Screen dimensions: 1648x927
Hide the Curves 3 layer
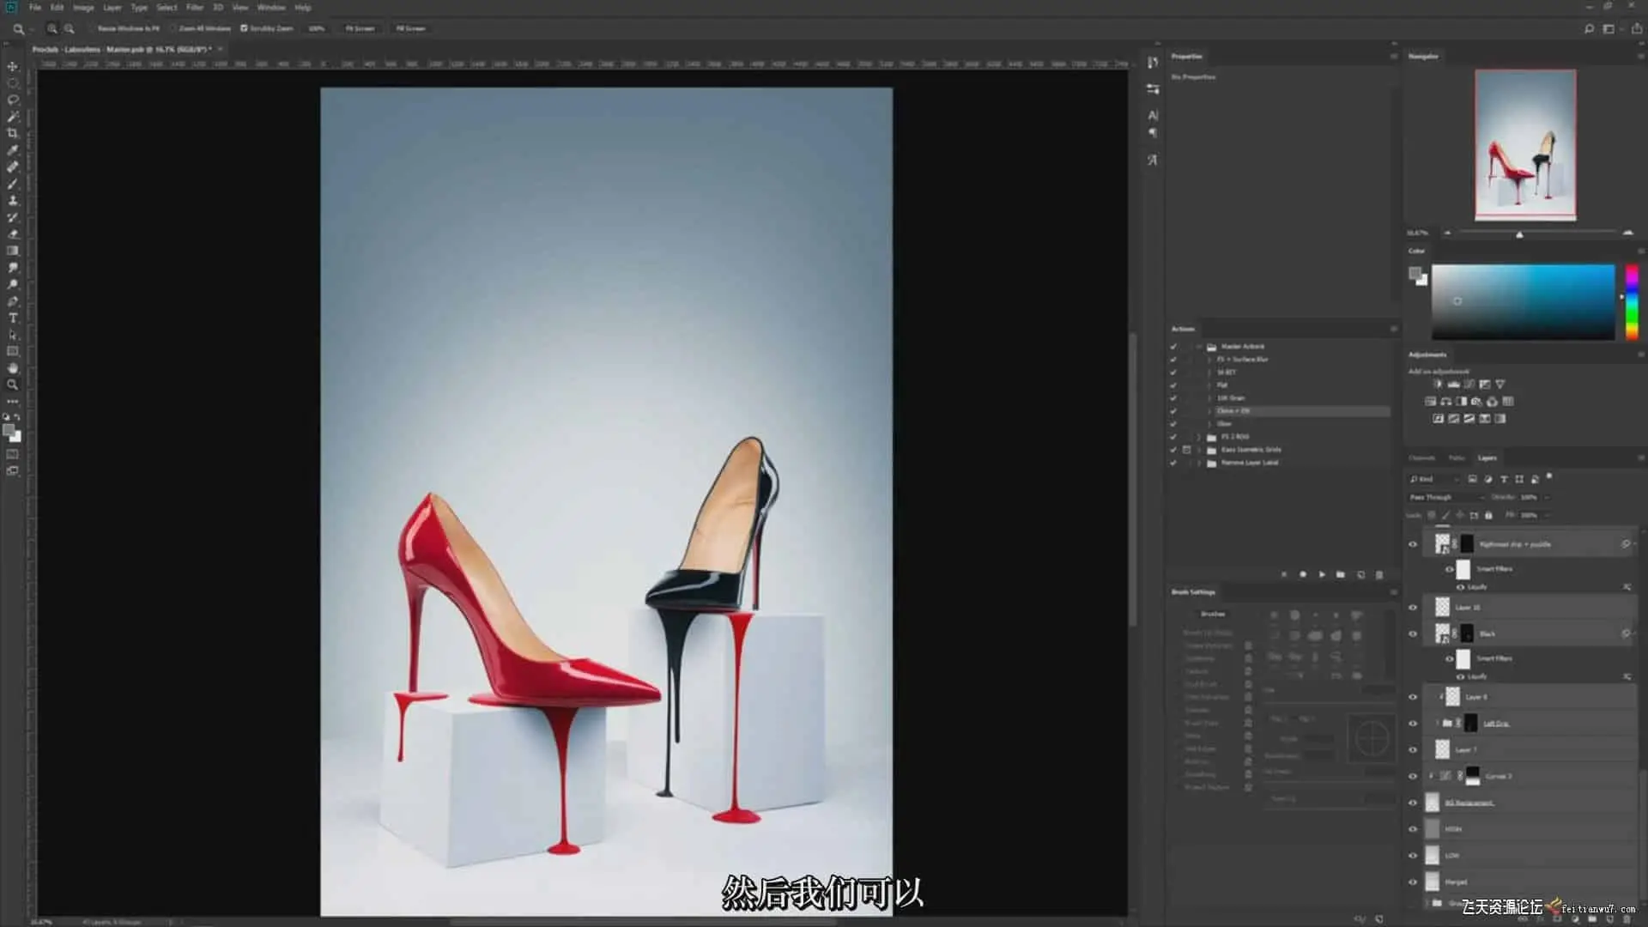1413,776
